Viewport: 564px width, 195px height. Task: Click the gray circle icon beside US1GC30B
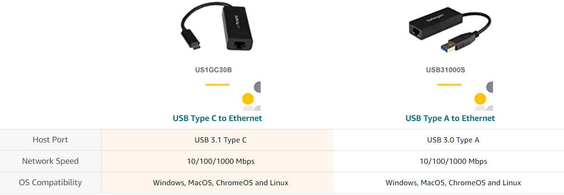point(258,86)
